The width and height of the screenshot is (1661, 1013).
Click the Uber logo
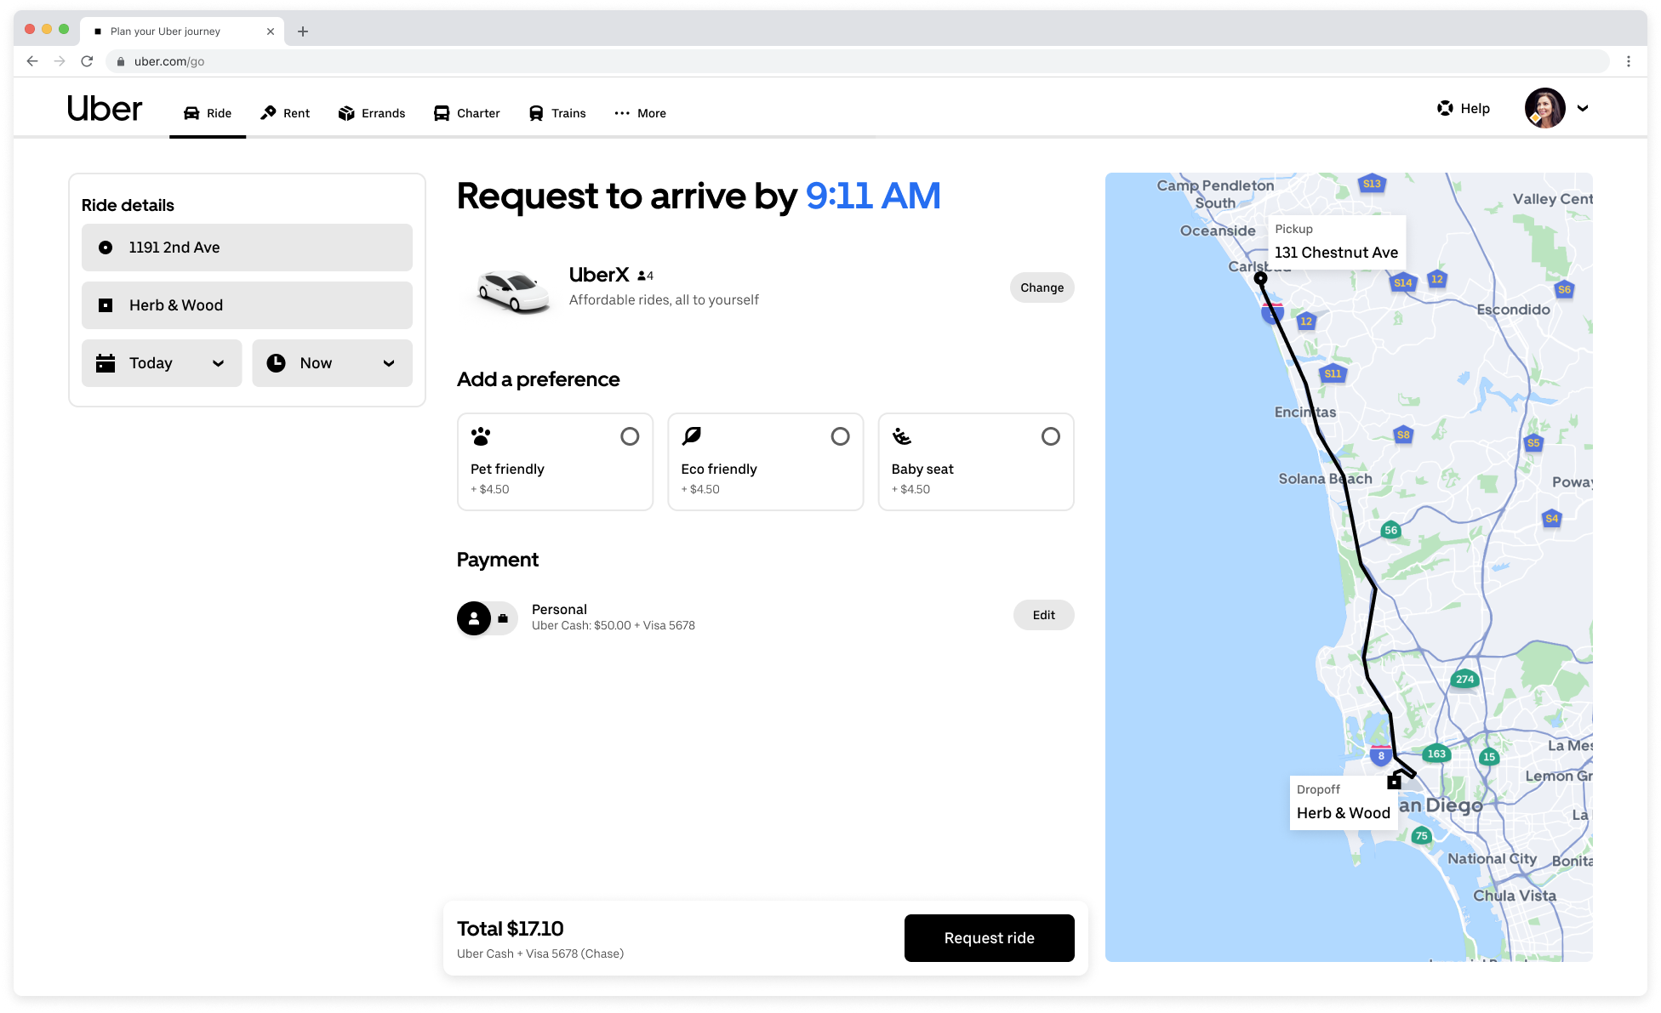(105, 109)
